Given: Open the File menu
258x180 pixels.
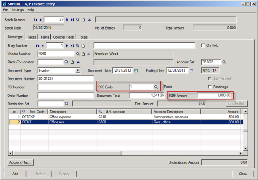Looking at the screenshot, I should [x=6, y=10].
